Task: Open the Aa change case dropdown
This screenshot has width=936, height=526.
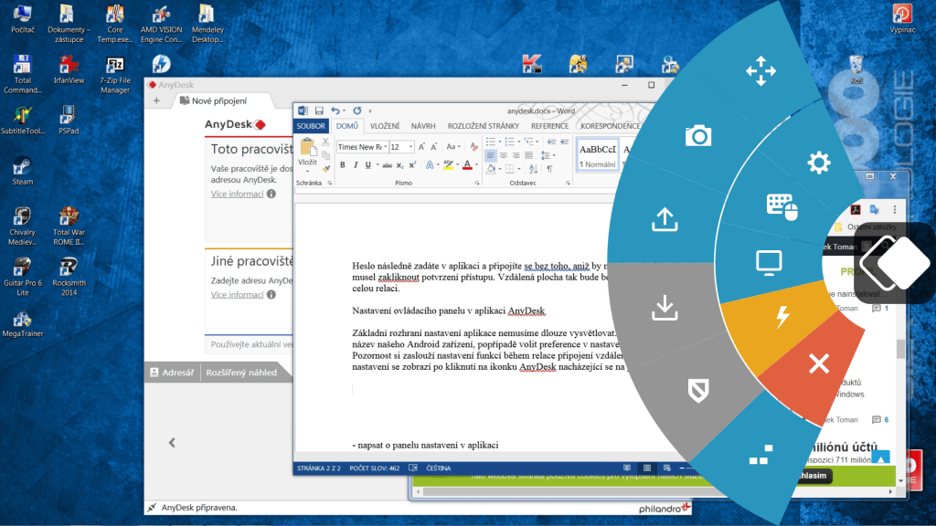Action: 459,147
